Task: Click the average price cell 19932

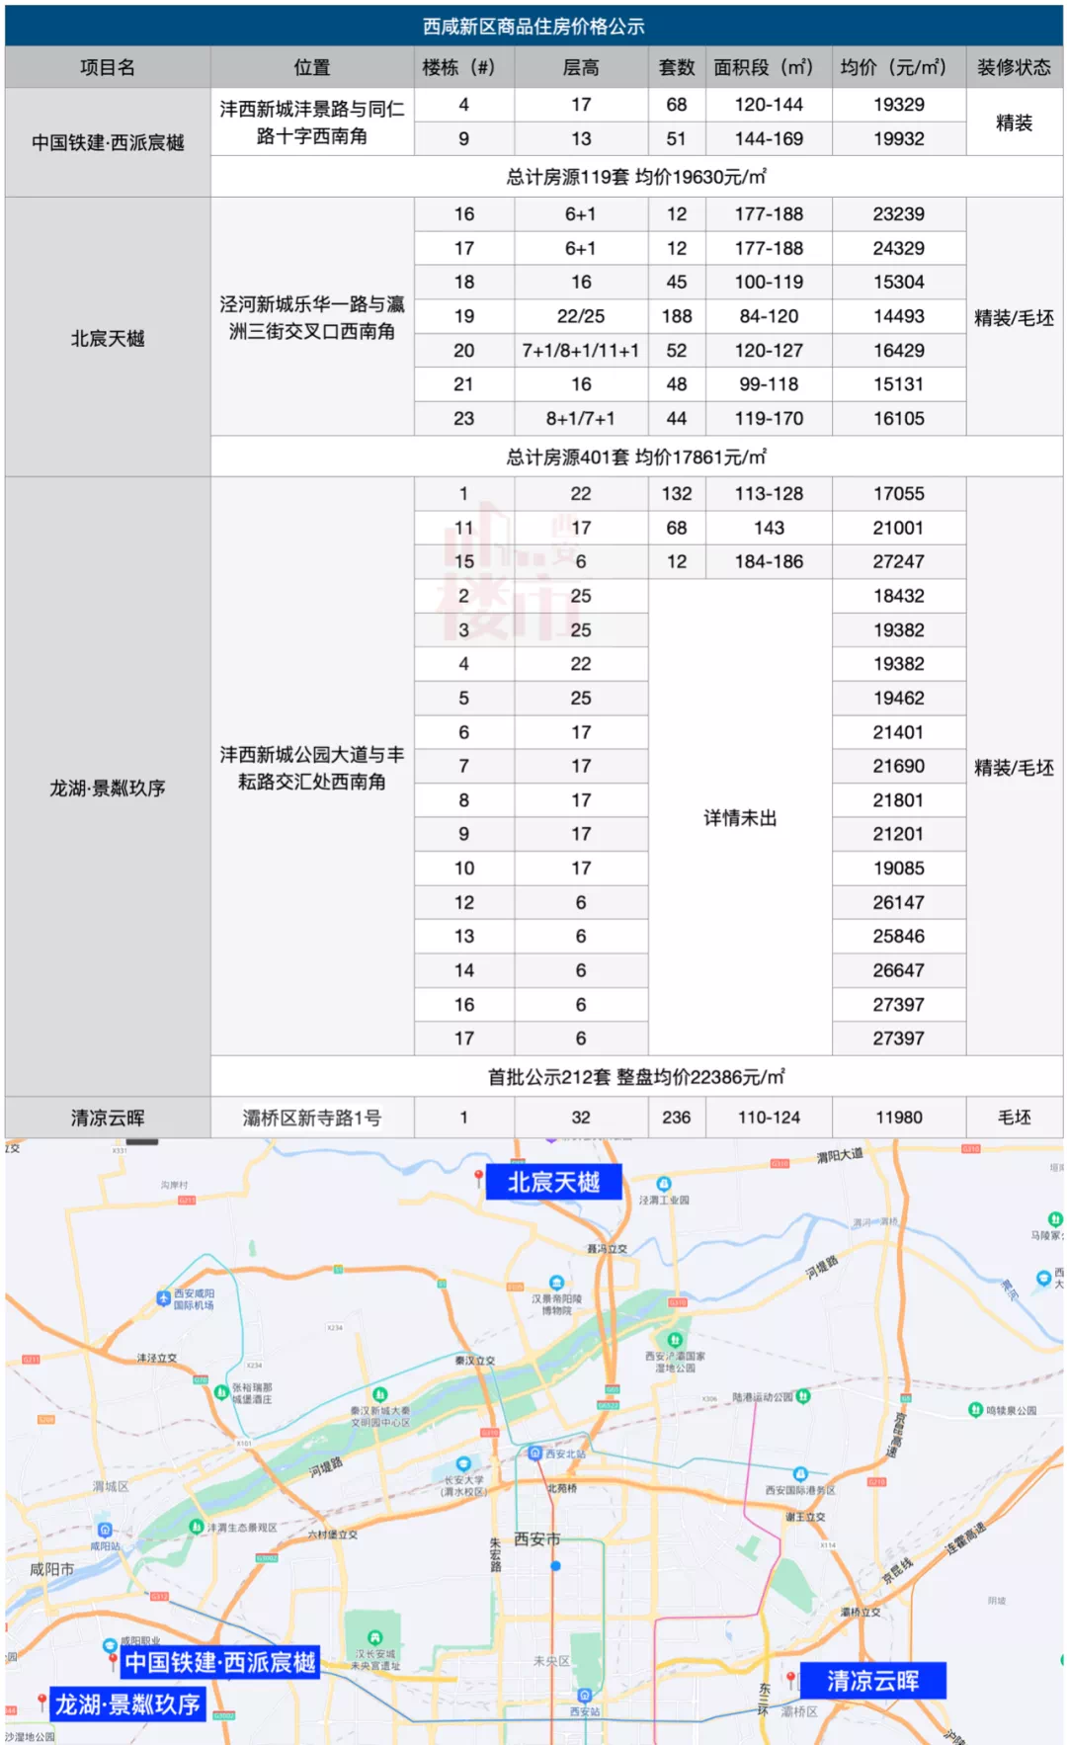Action: pyautogui.click(x=899, y=139)
